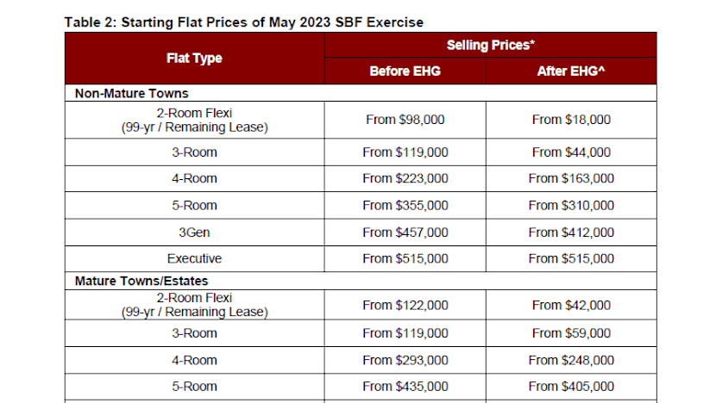Screen dimensions: 716x403
Task: Click the "From $355,000" price cell
Action: pyautogui.click(x=405, y=206)
